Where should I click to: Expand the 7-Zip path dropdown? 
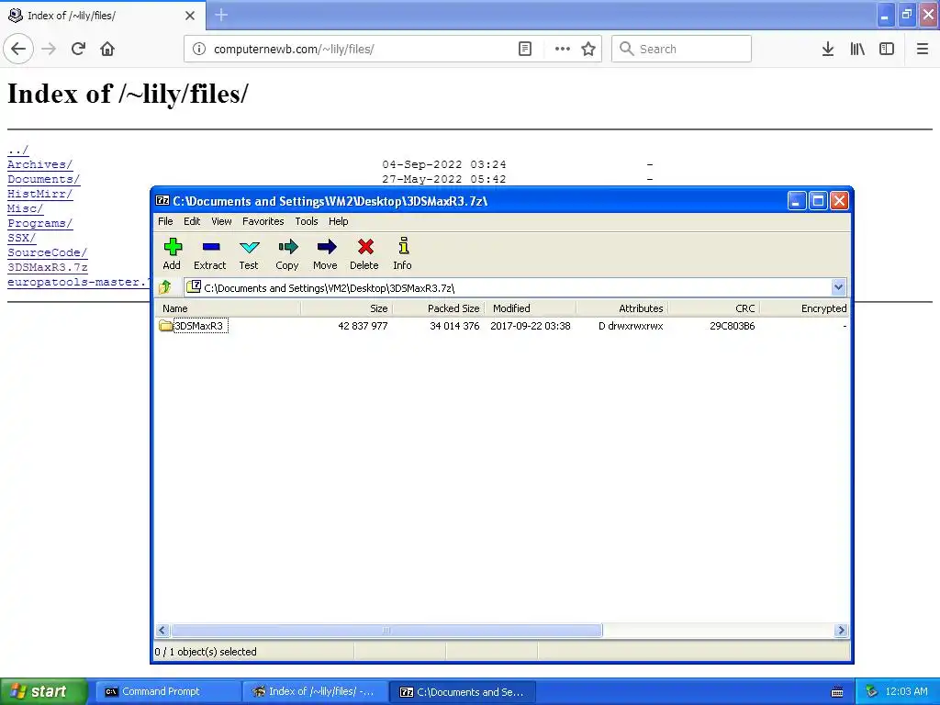(x=838, y=287)
